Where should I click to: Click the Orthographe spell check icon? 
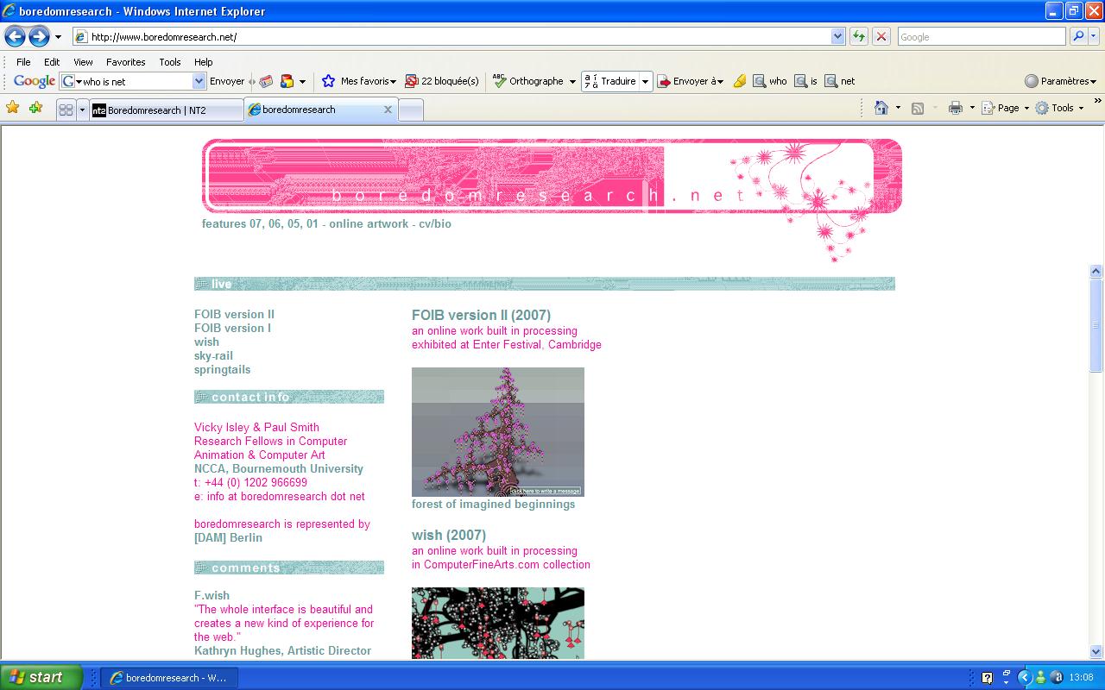coord(499,81)
